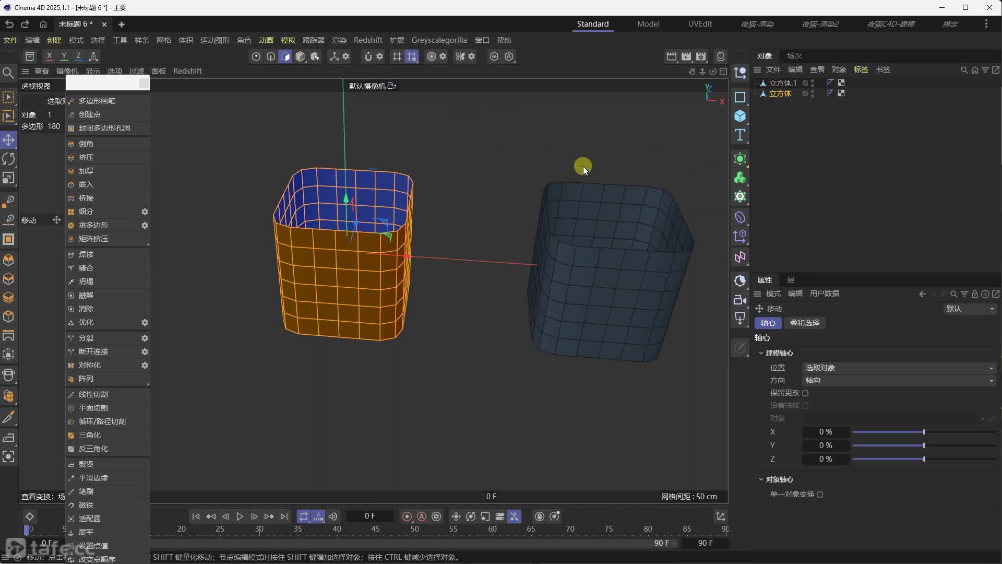Adjust X axis slider
Screen dimensions: 1002x564
(x=924, y=432)
